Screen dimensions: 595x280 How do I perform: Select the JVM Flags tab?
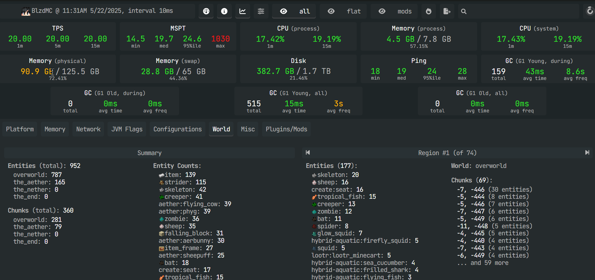pos(127,129)
